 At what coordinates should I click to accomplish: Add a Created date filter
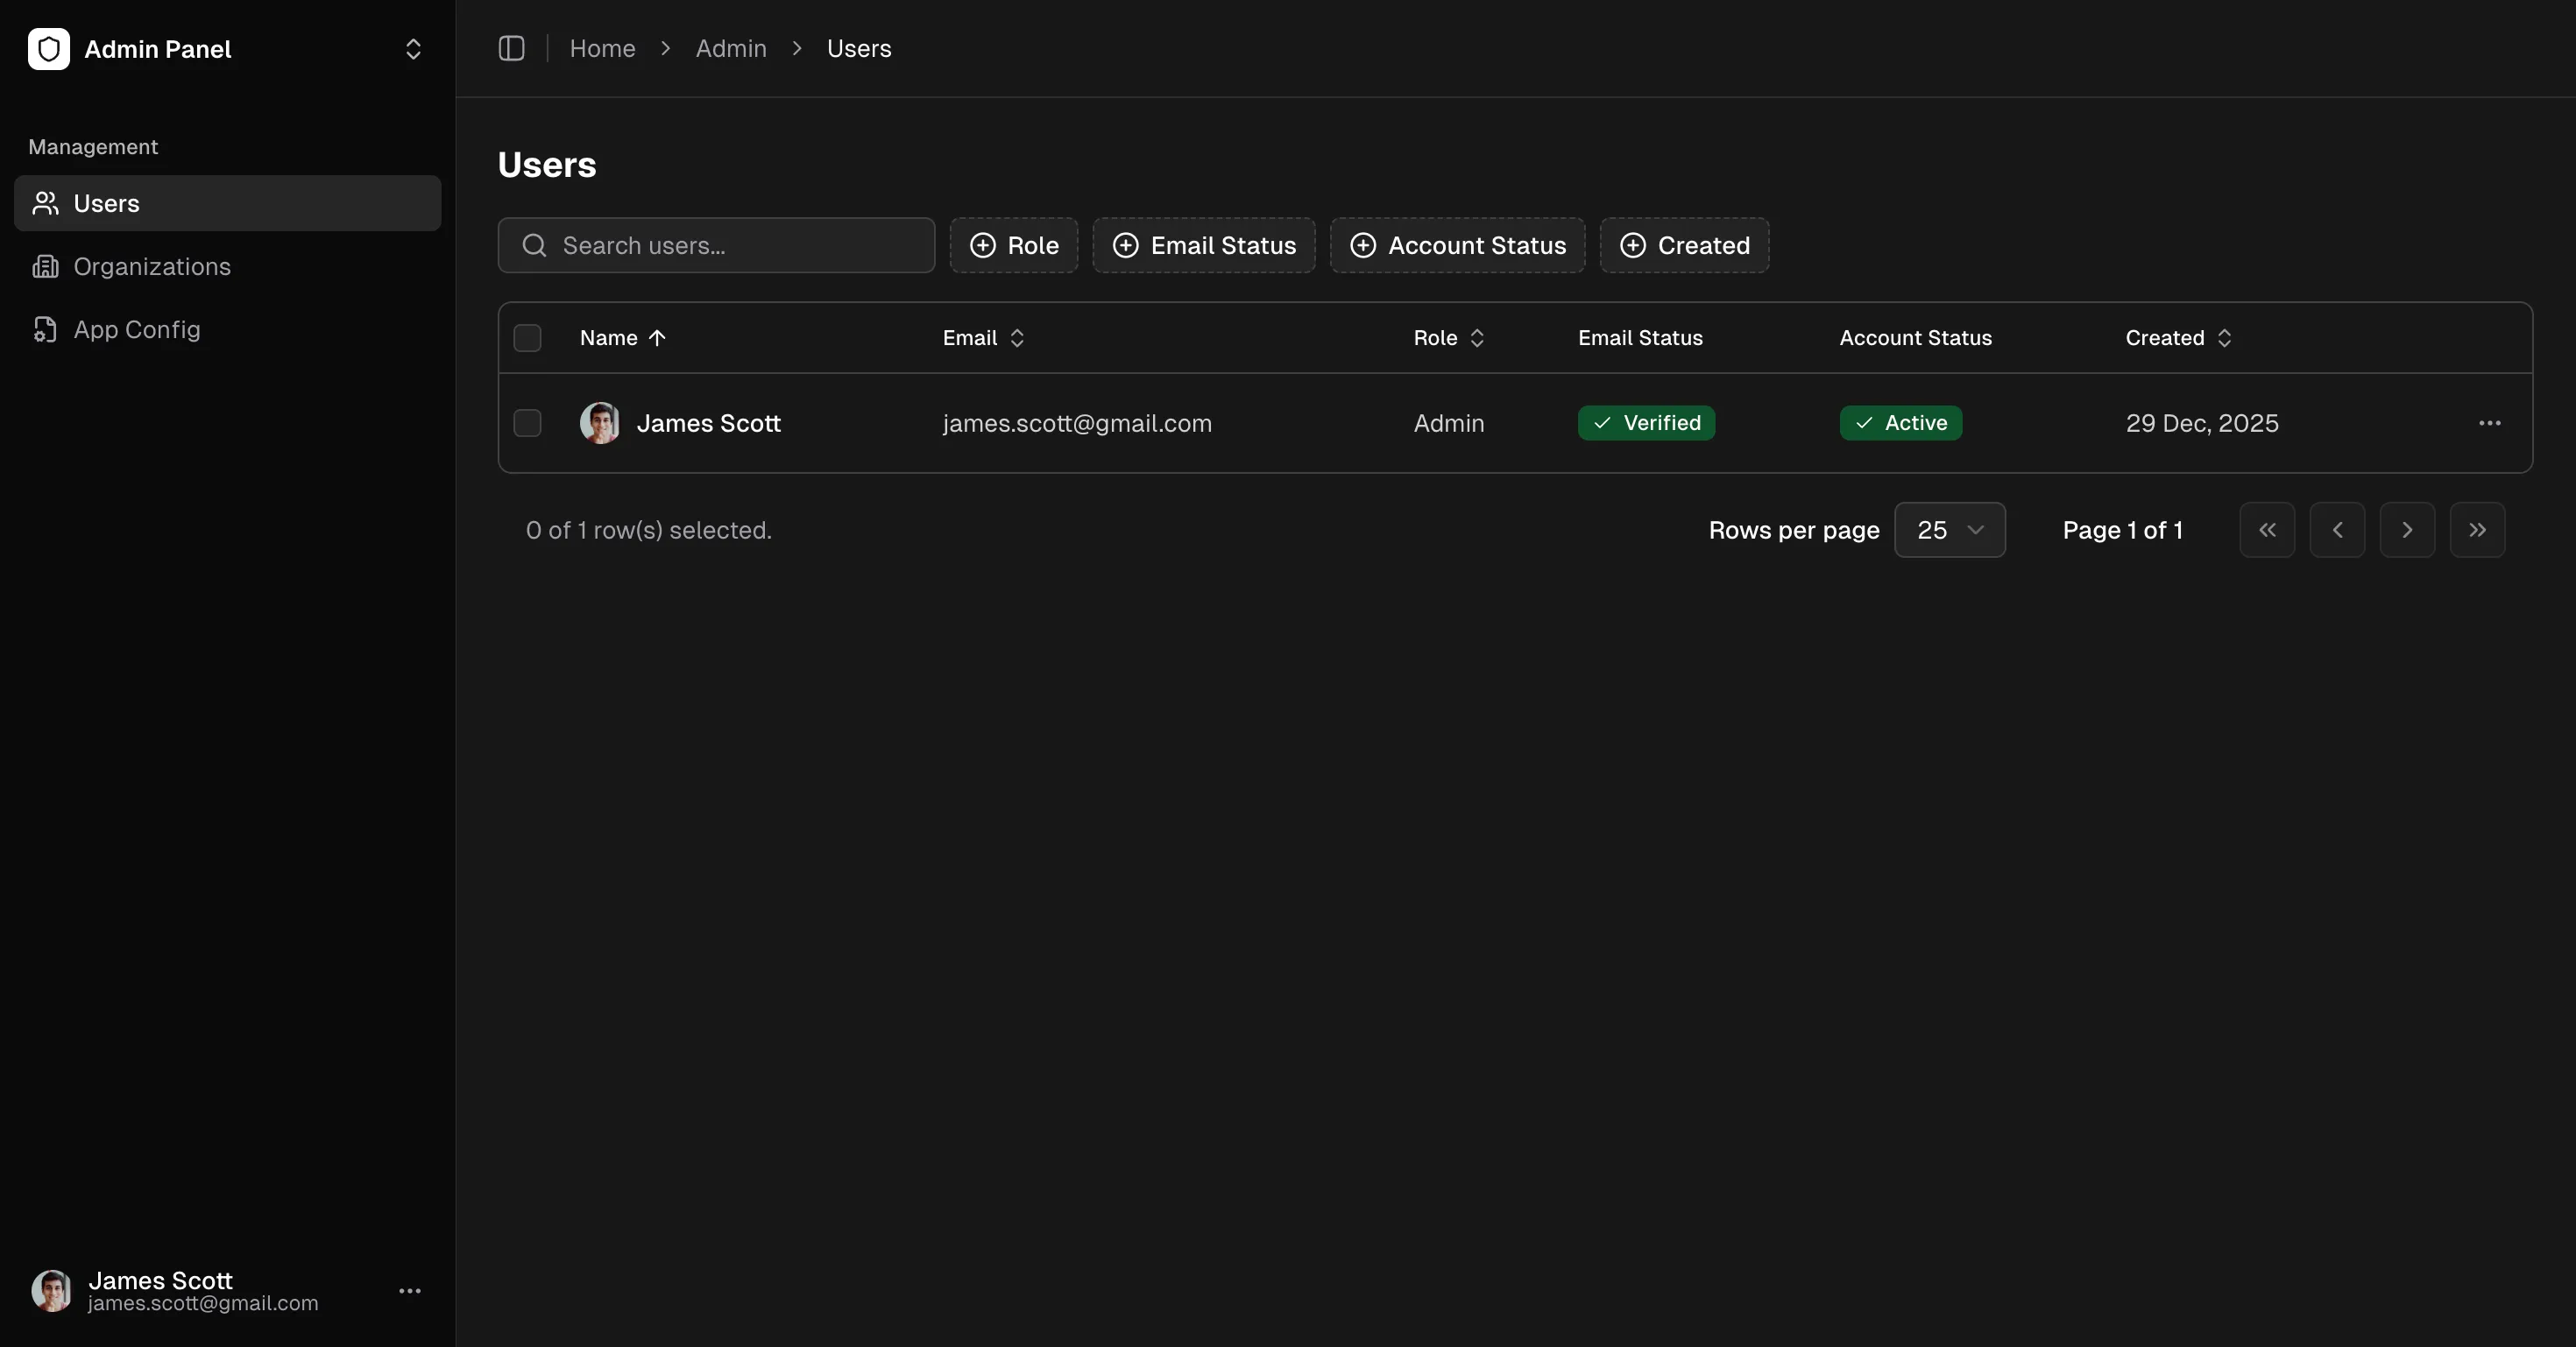[x=1684, y=246]
